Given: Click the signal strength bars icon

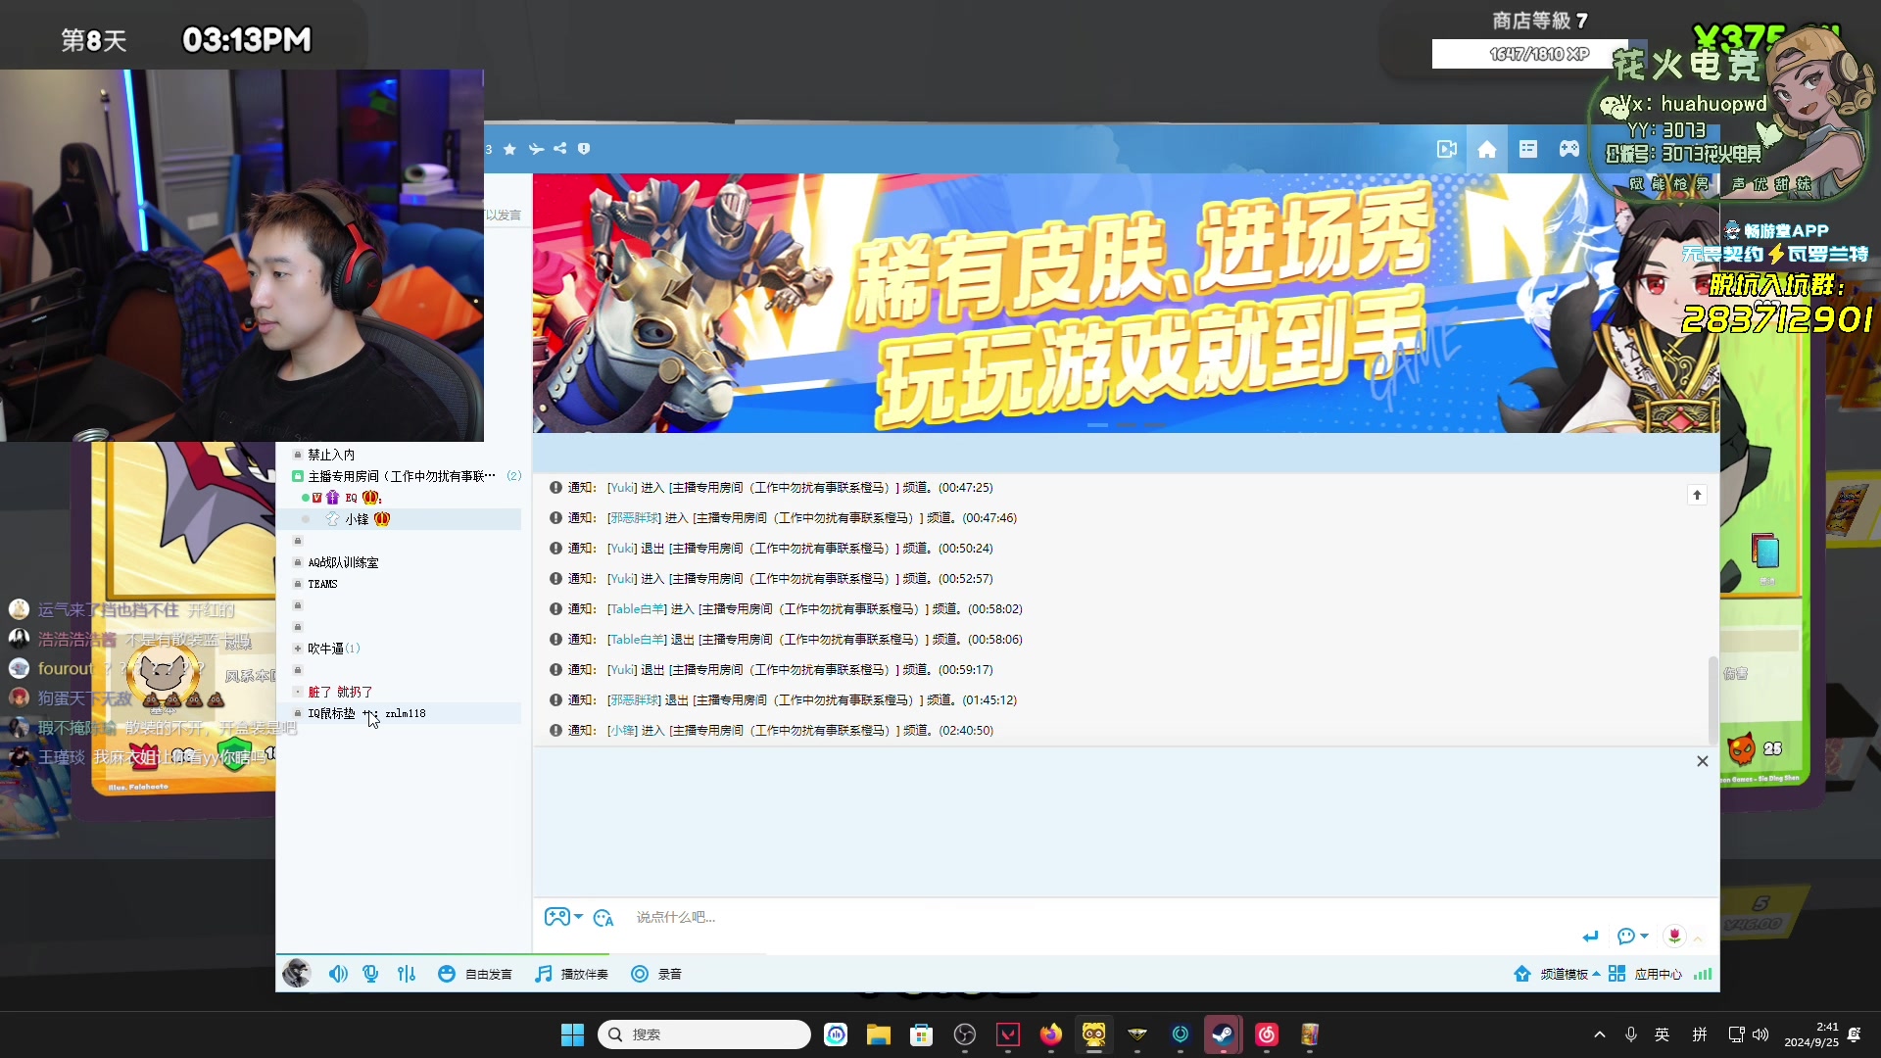Looking at the screenshot, I should pyautogui.click(x=1703, y=974).
